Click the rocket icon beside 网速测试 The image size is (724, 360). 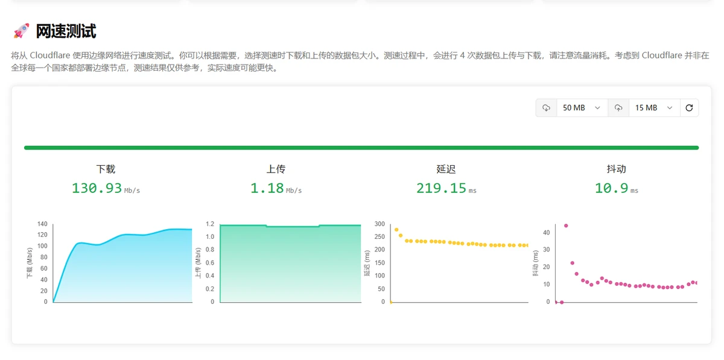pyautogui.click(x=21, y=31)
